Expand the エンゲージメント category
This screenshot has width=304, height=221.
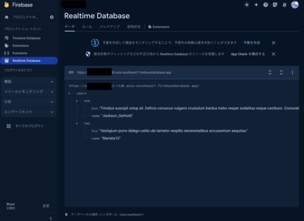[29, 112]
